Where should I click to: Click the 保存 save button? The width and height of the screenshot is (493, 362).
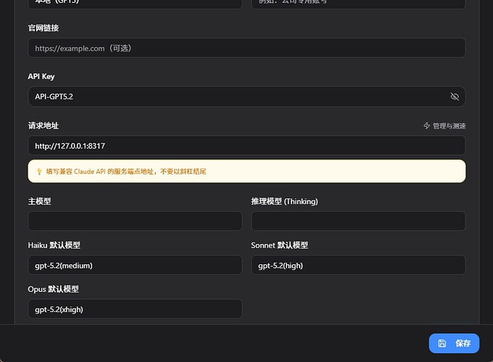click(x=454, y=343)
